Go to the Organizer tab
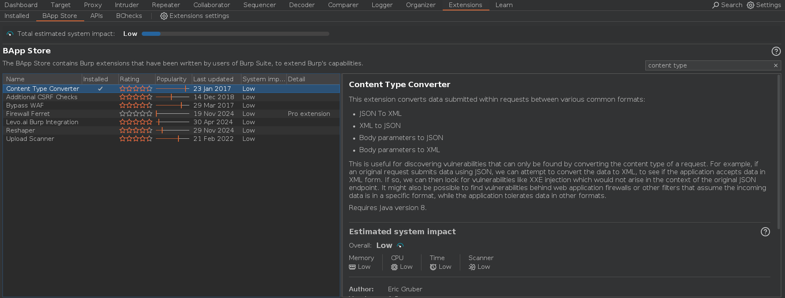 pyautogui.click(x=421, y=5)
